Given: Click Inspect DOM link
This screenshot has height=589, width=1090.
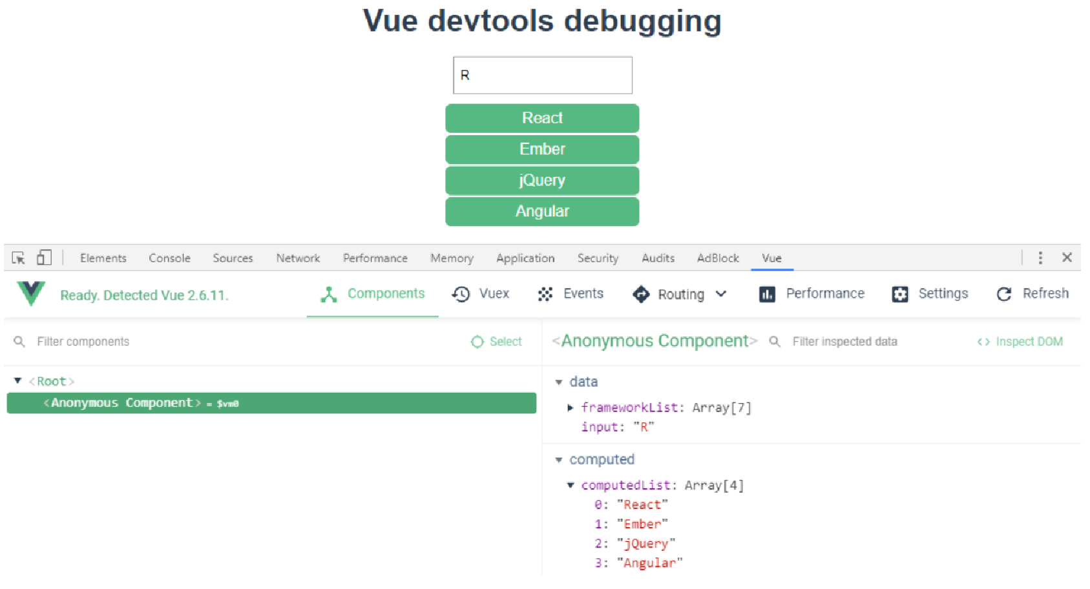Looking at the screenshot, I should (1020, 342).
